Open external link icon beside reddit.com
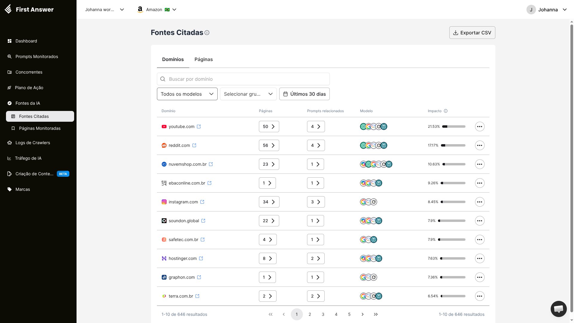574x323 pixels. click(194, 145)
